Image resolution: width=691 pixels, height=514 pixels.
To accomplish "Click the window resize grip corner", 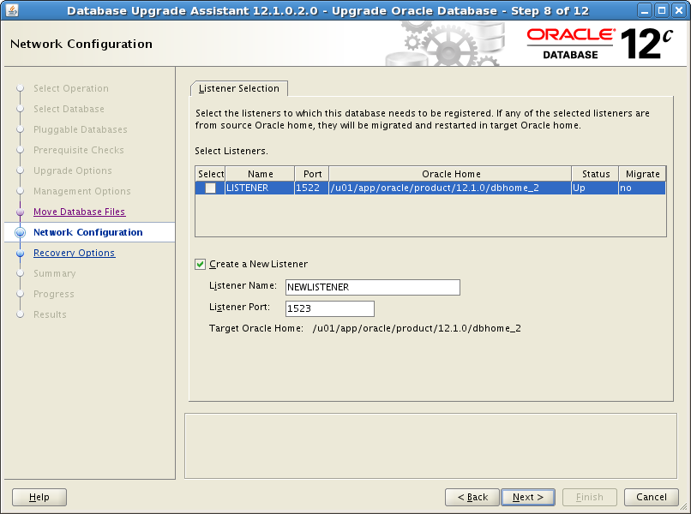I will click(x=684, y=507).
